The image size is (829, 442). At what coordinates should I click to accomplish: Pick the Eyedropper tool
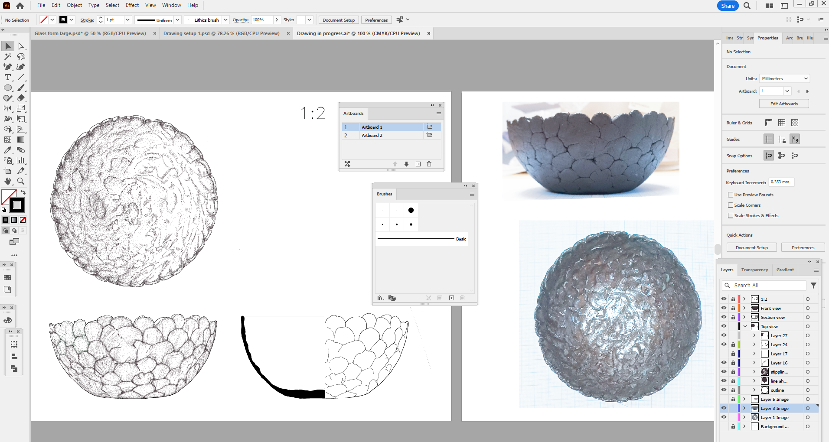click(8, 150)
